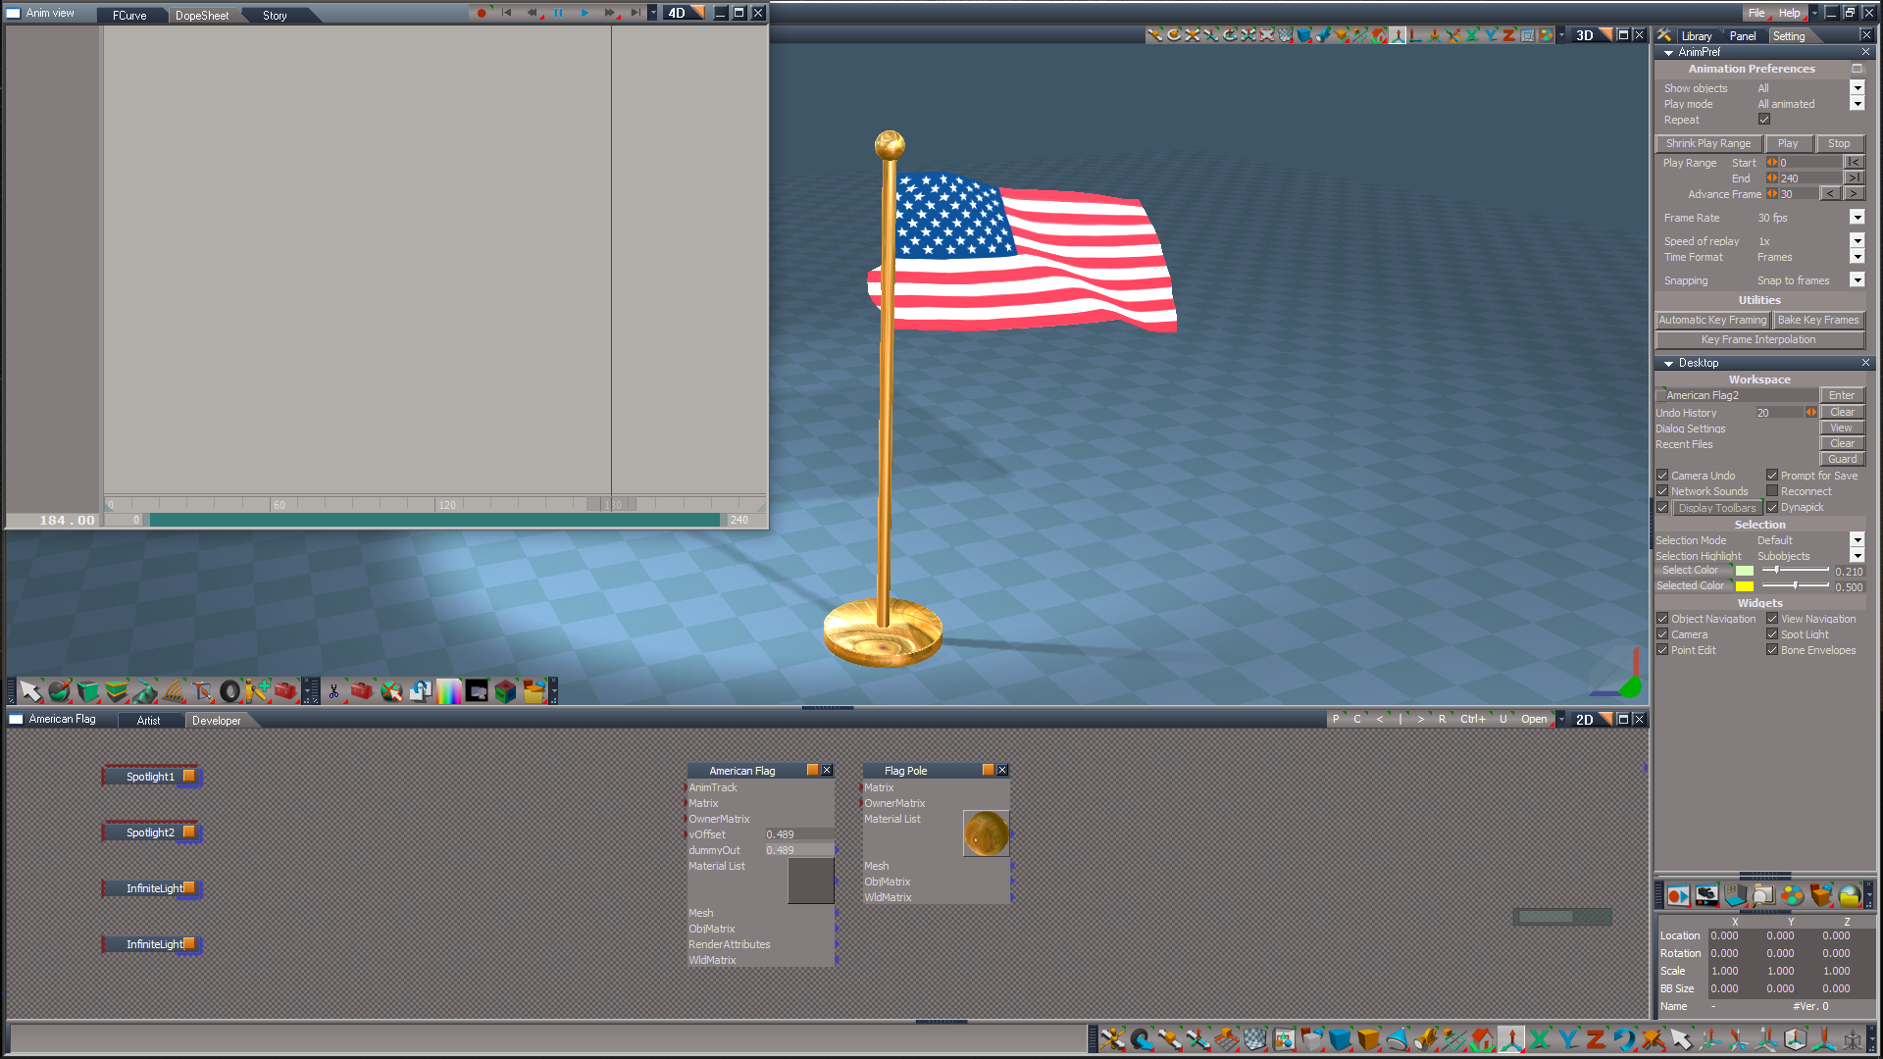Open the Speed of replay dropdown
The height and width of the screenshot is (1059, 1883).
pos(1857,241)
